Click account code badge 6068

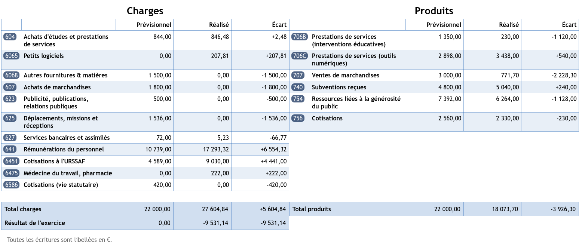pyautogui.click(x=11, y=75)
